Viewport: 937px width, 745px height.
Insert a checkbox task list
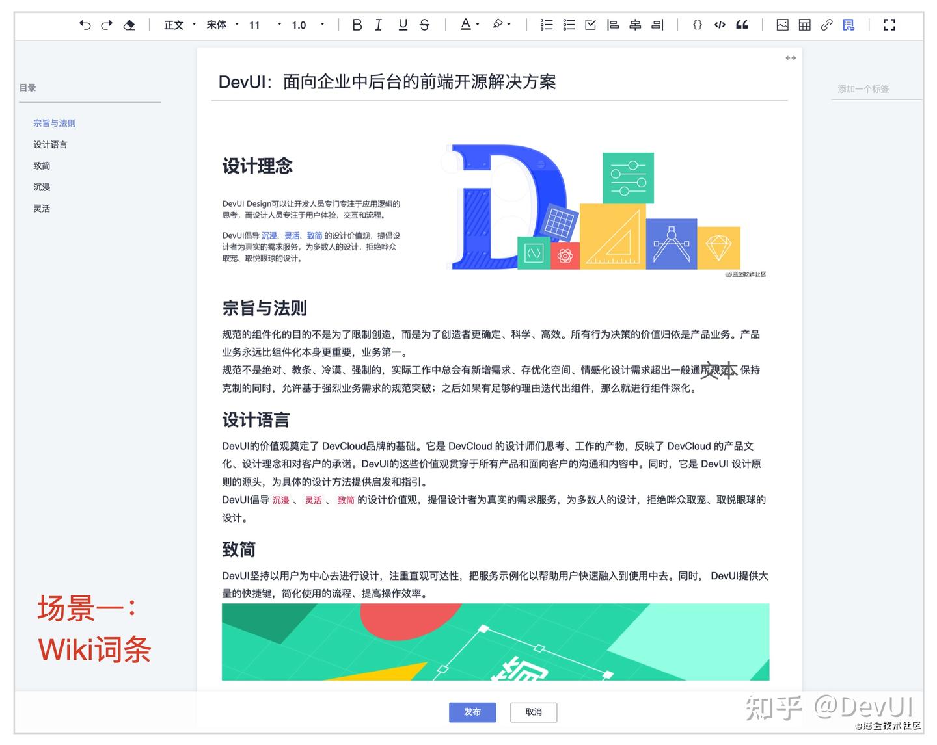[590, 25]
